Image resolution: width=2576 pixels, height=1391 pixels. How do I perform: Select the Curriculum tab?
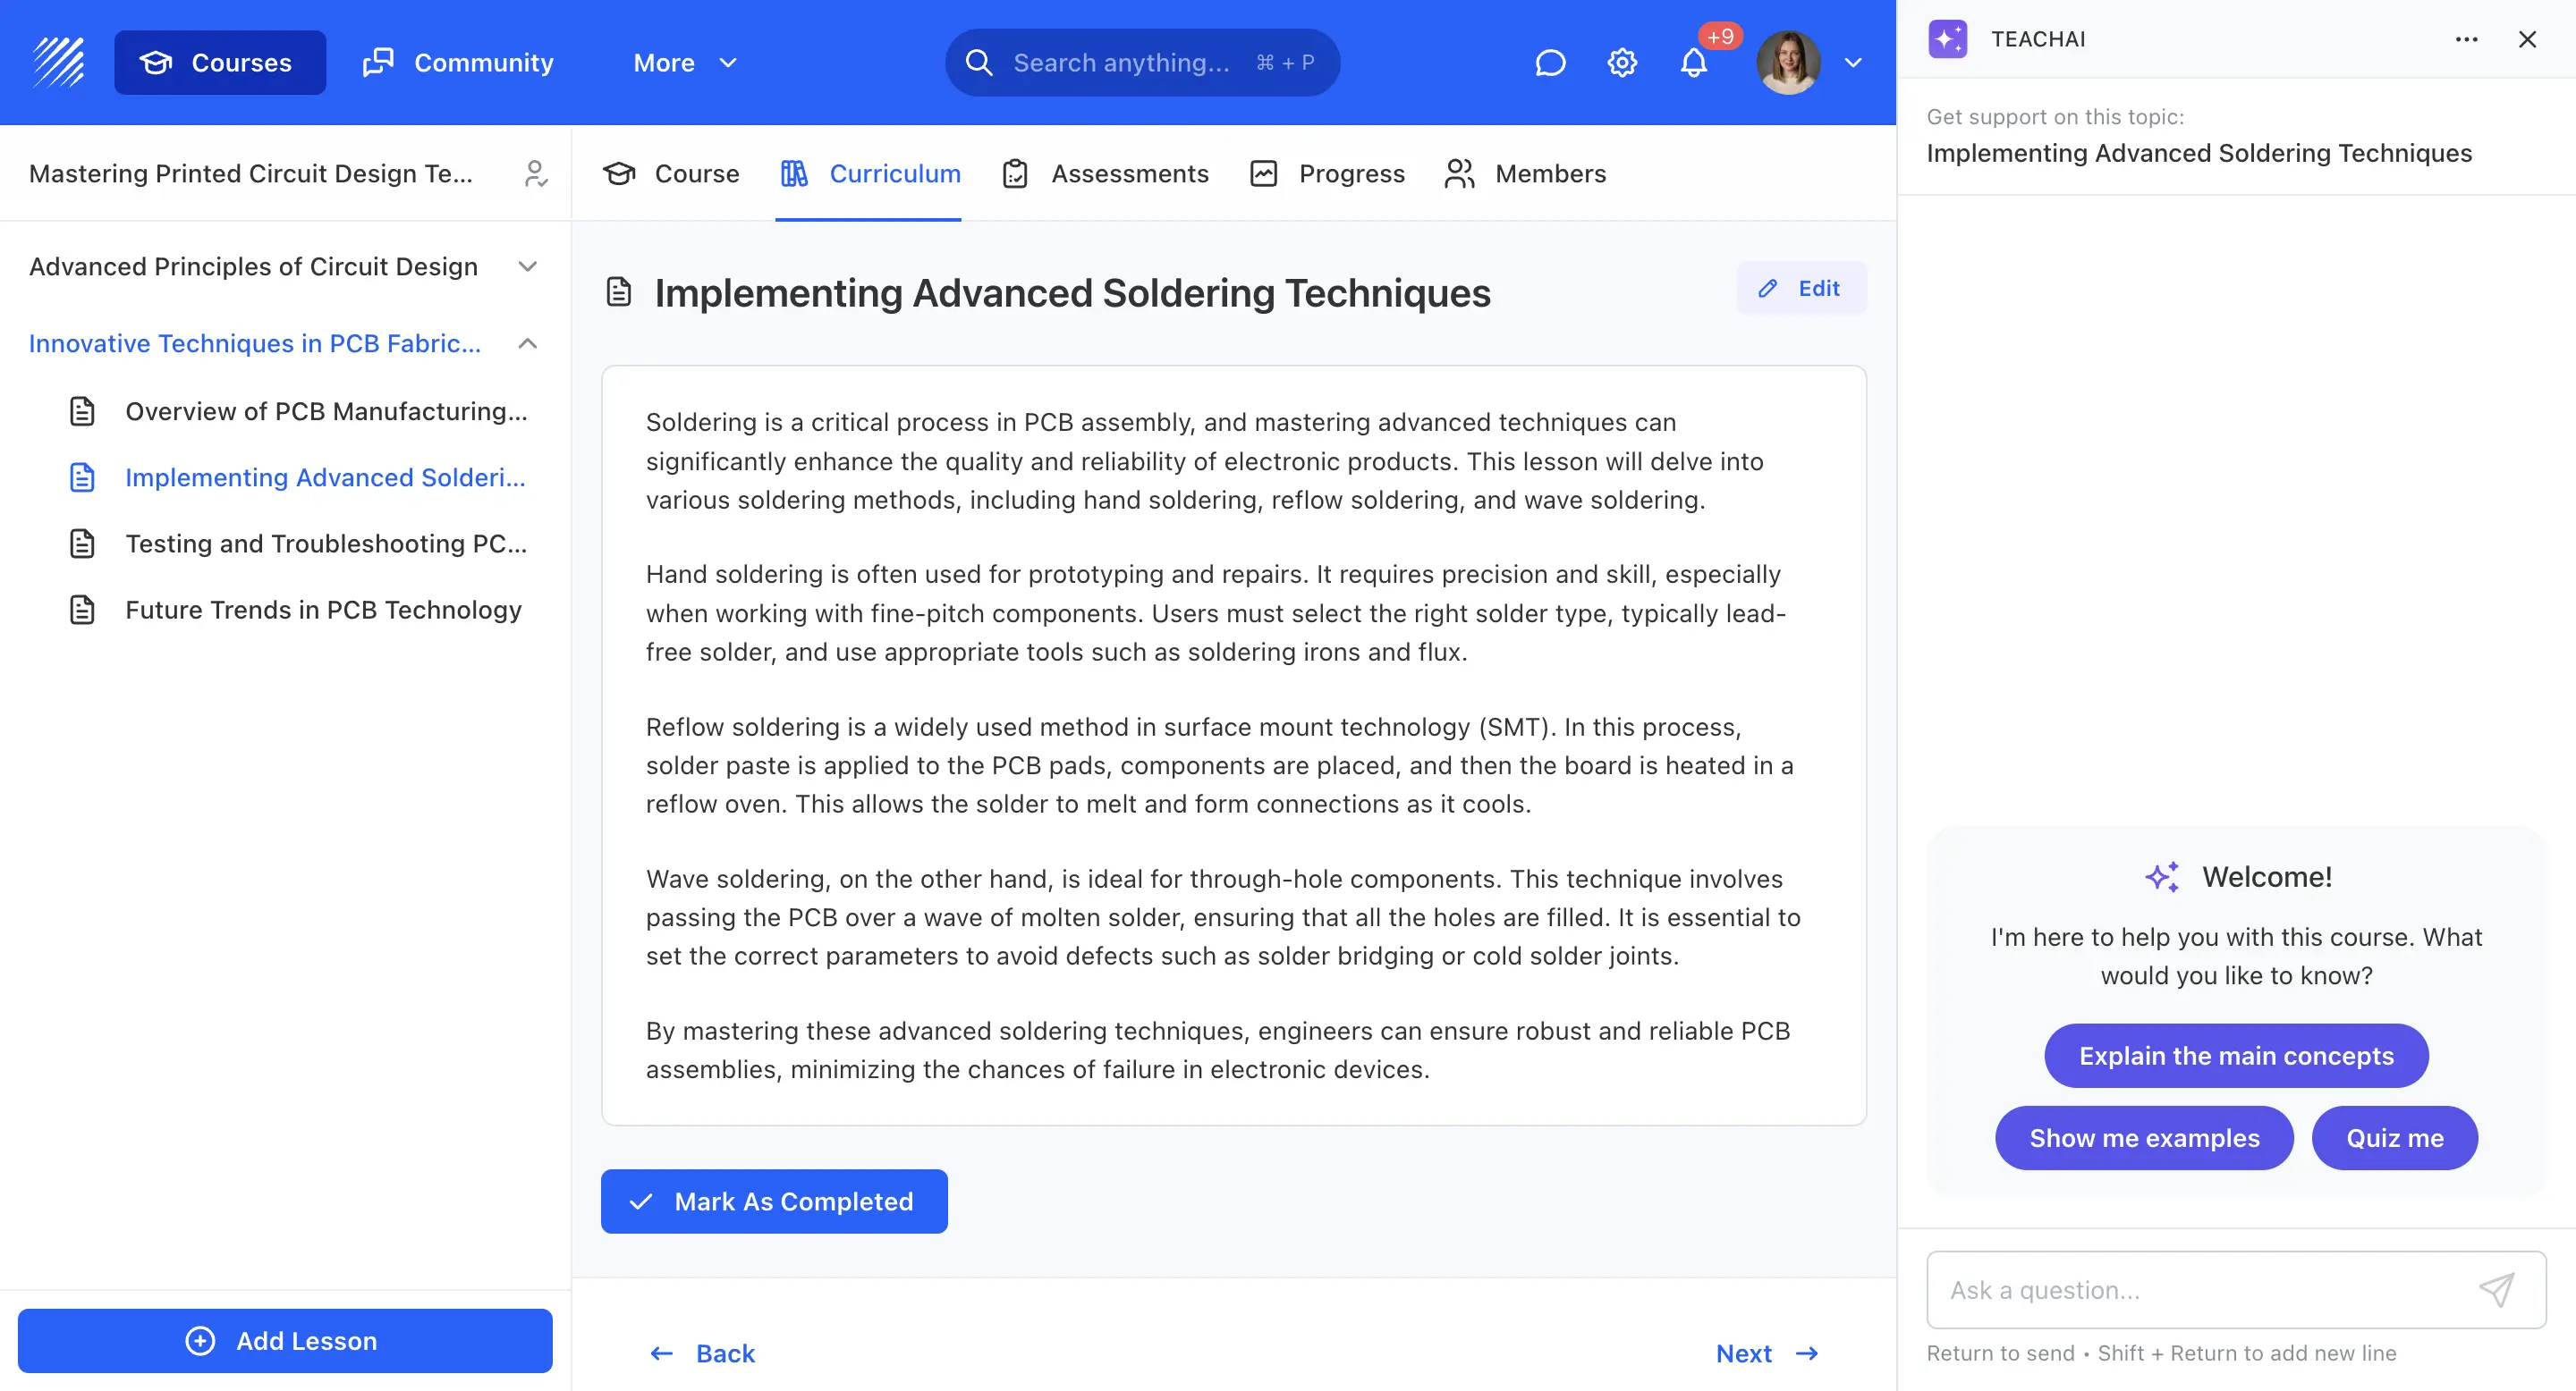(x=869, y=173)
